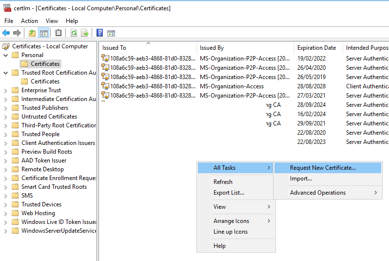This screenshot has height=261, width=389.
Task: Select Certificate Enrollment Requests folder
Action: coord(58,178)
